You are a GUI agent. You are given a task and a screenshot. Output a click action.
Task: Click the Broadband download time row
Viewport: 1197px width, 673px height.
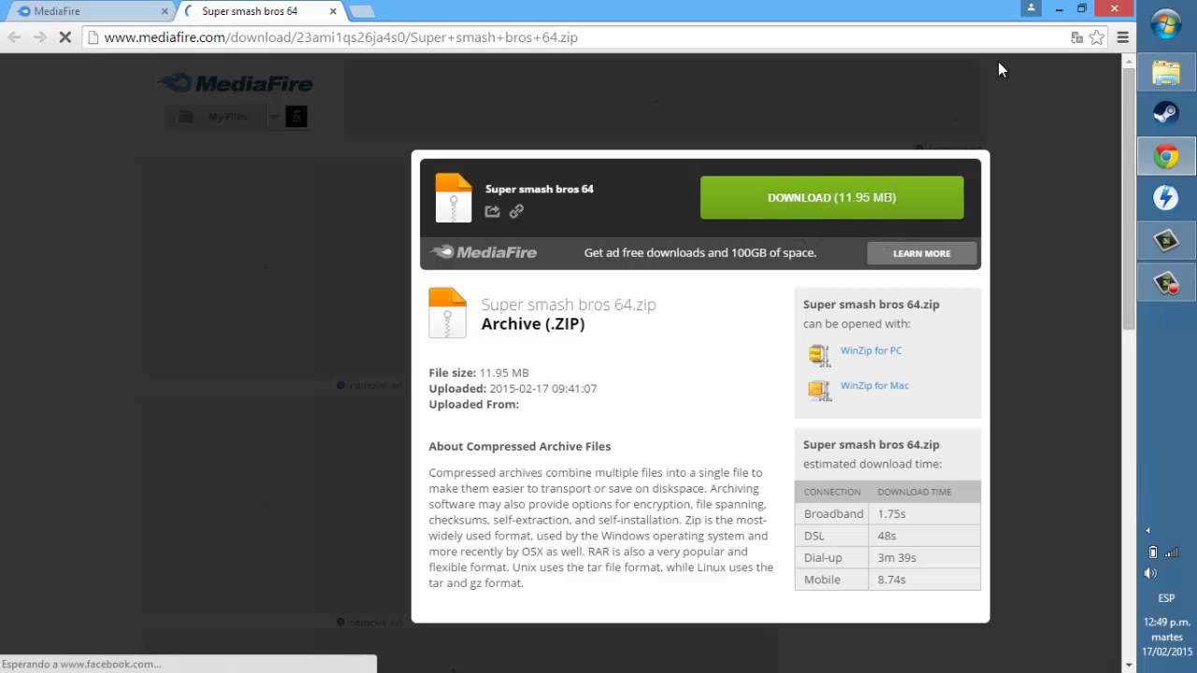887,514
